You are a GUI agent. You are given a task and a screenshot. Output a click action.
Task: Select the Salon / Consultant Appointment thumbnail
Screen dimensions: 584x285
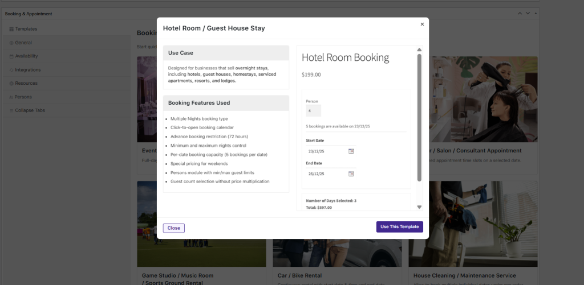tap(483, 99)
